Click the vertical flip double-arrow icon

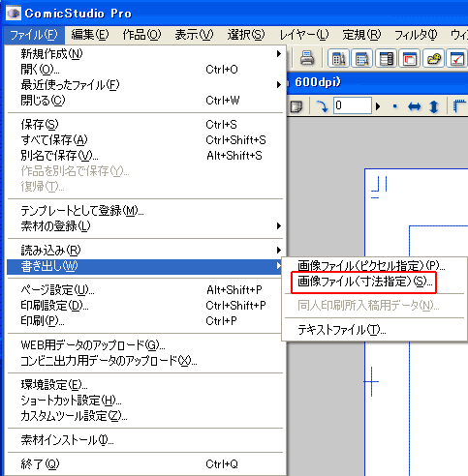coord(434,106)
